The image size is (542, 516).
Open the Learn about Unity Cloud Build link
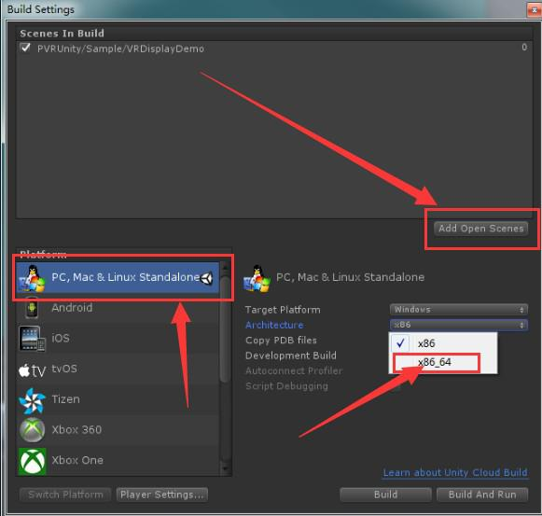pyautogui.click(x=455, y=472)
